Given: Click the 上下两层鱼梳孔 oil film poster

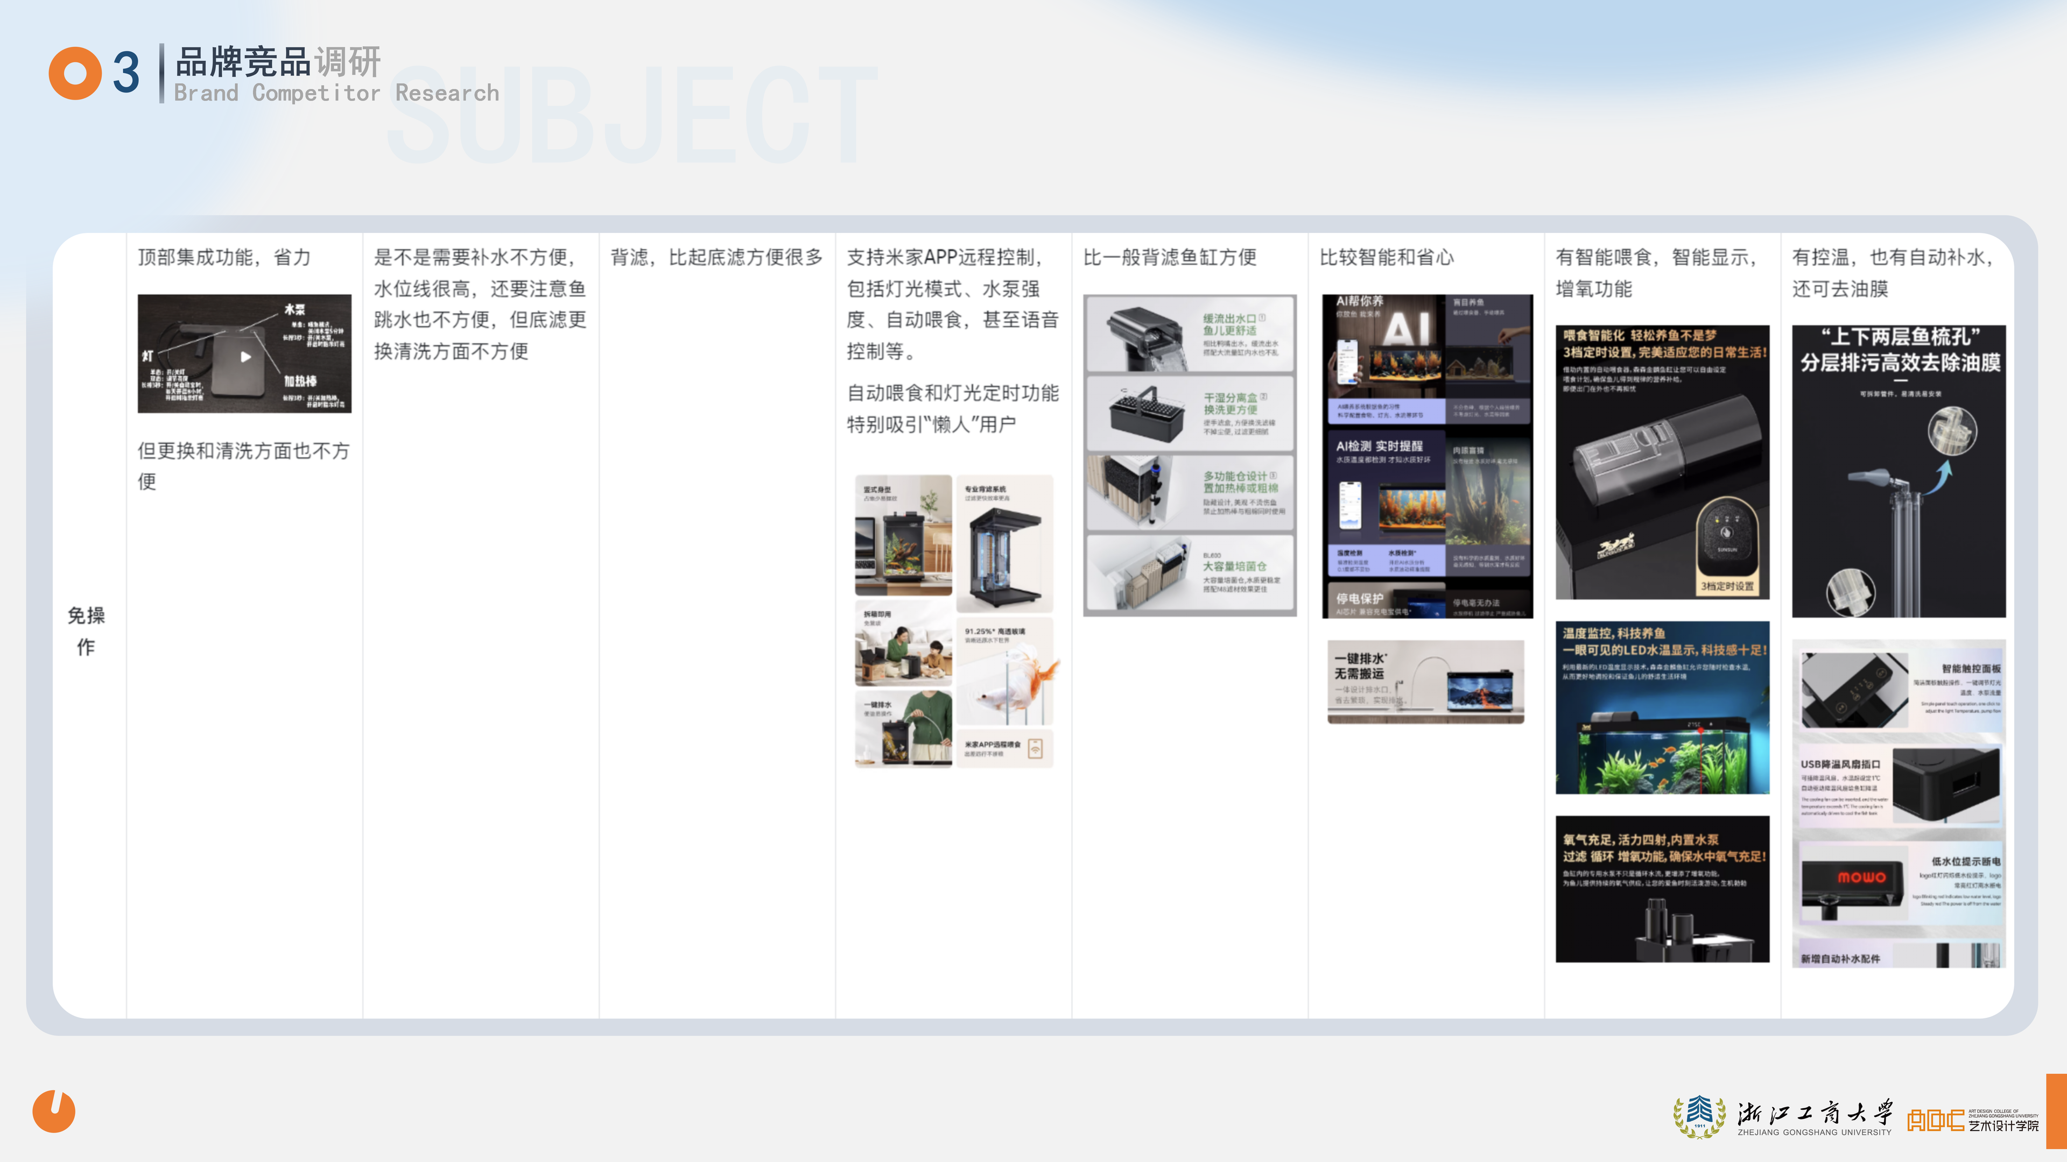Looking at the screenshot, I should (x=1899, y=472).
